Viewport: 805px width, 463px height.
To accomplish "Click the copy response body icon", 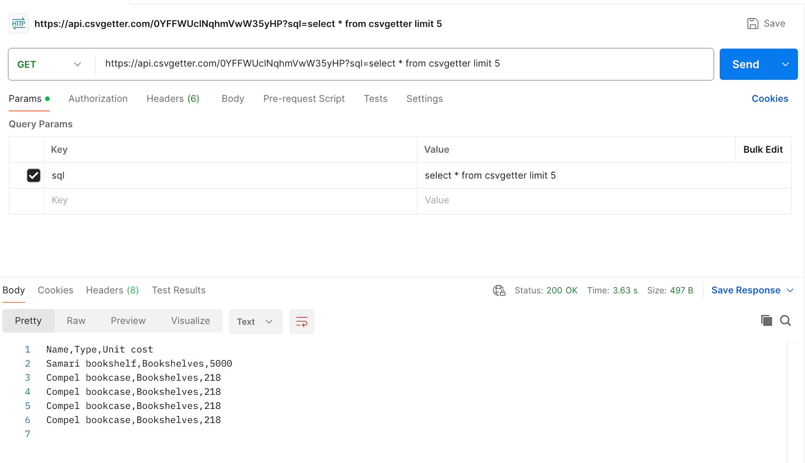I will coord(766,320).
